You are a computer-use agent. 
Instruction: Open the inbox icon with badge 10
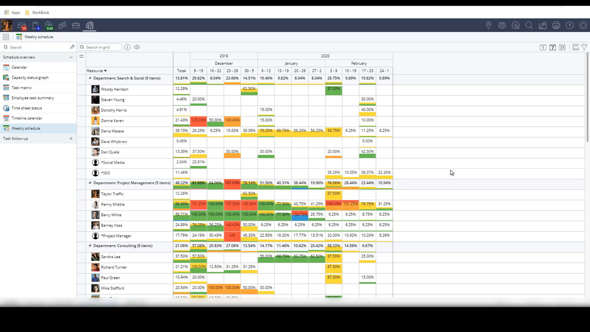point(22,26)
